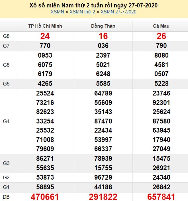
Task: Select G3 number 26921
Action: click(161, 168)
